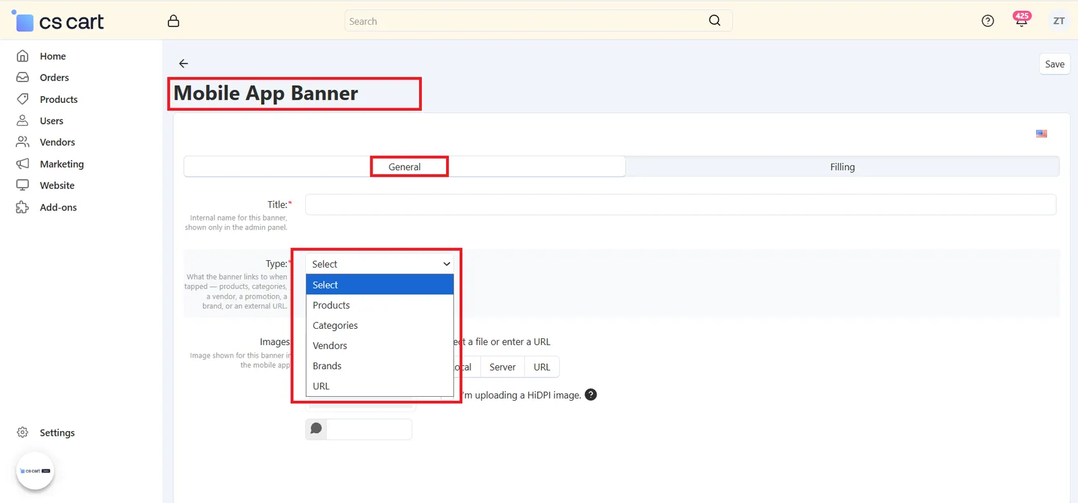
Task: Focus the Title input field
Action: (x=680, y=204)
